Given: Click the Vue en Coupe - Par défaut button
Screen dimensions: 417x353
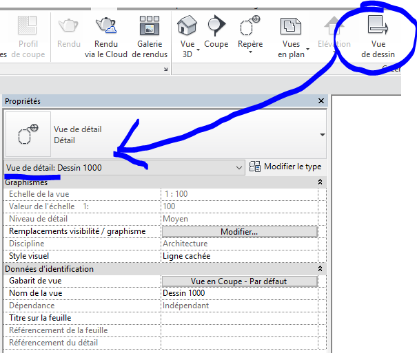Looking at the screenshot, I should [240, 281].
